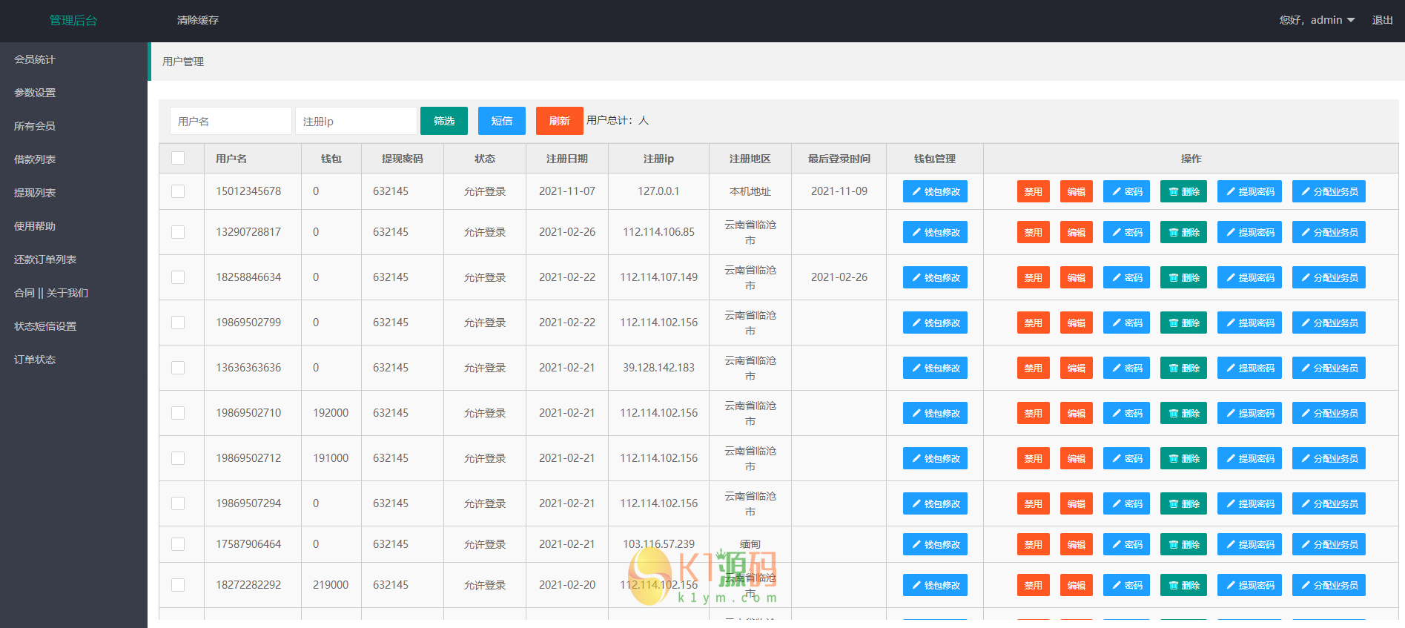Click 分配业务员 button for user 13636363636
This screenshot has width=1405, height=628.
click(1328, 368)
